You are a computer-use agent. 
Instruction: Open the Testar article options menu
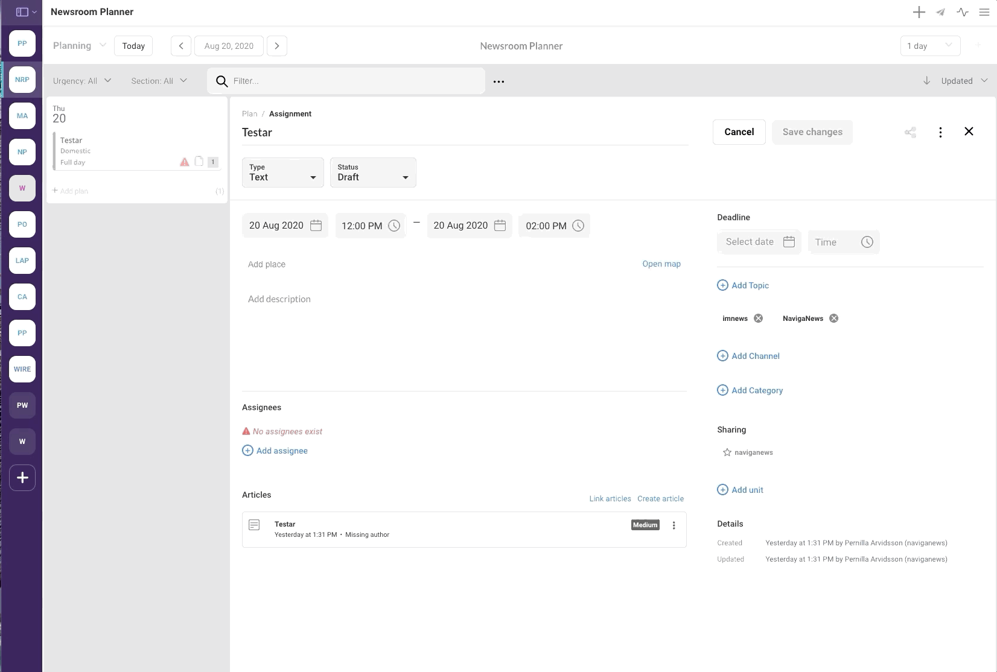point(674,525)
